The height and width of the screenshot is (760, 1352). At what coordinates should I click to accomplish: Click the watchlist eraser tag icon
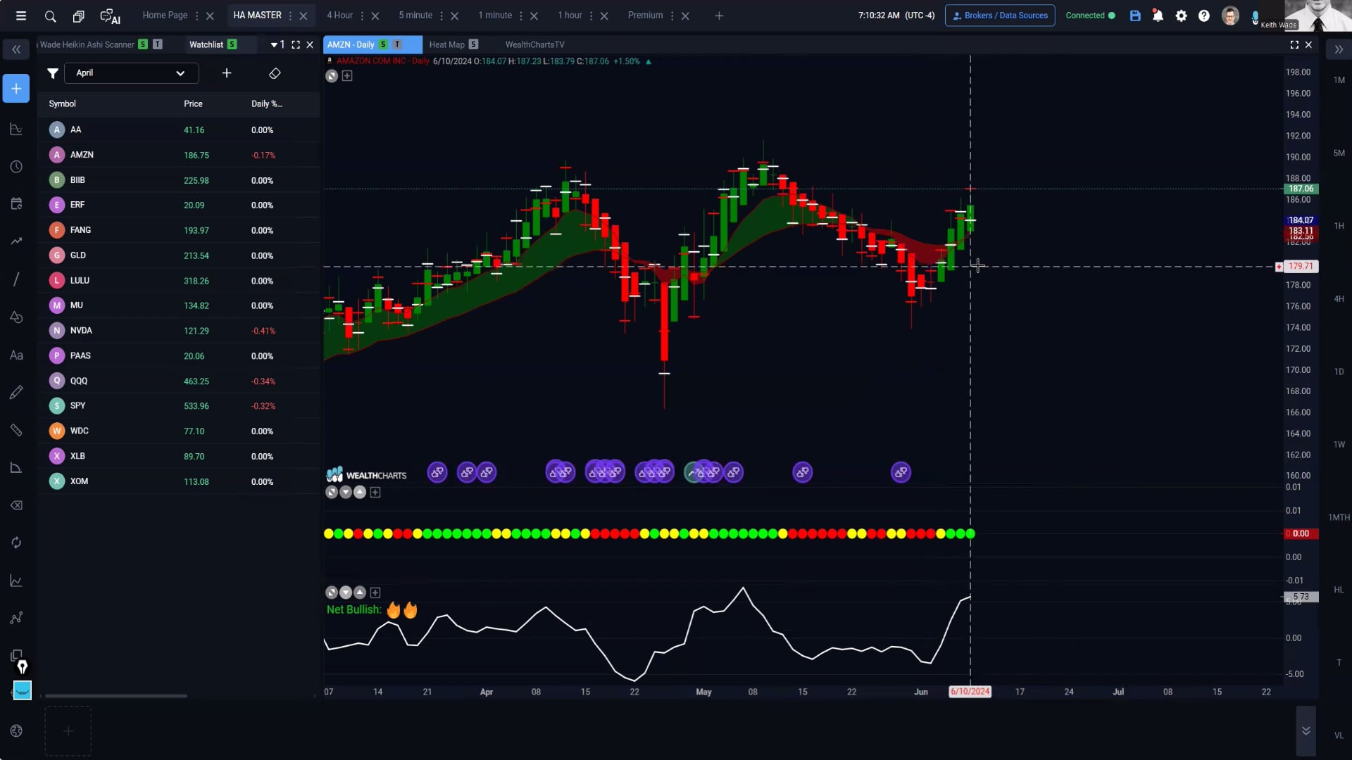[275, 73]
